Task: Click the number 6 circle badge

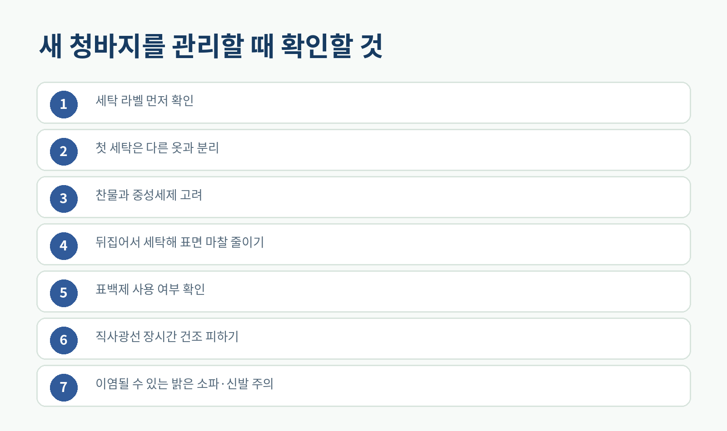Action: [64, 340]
